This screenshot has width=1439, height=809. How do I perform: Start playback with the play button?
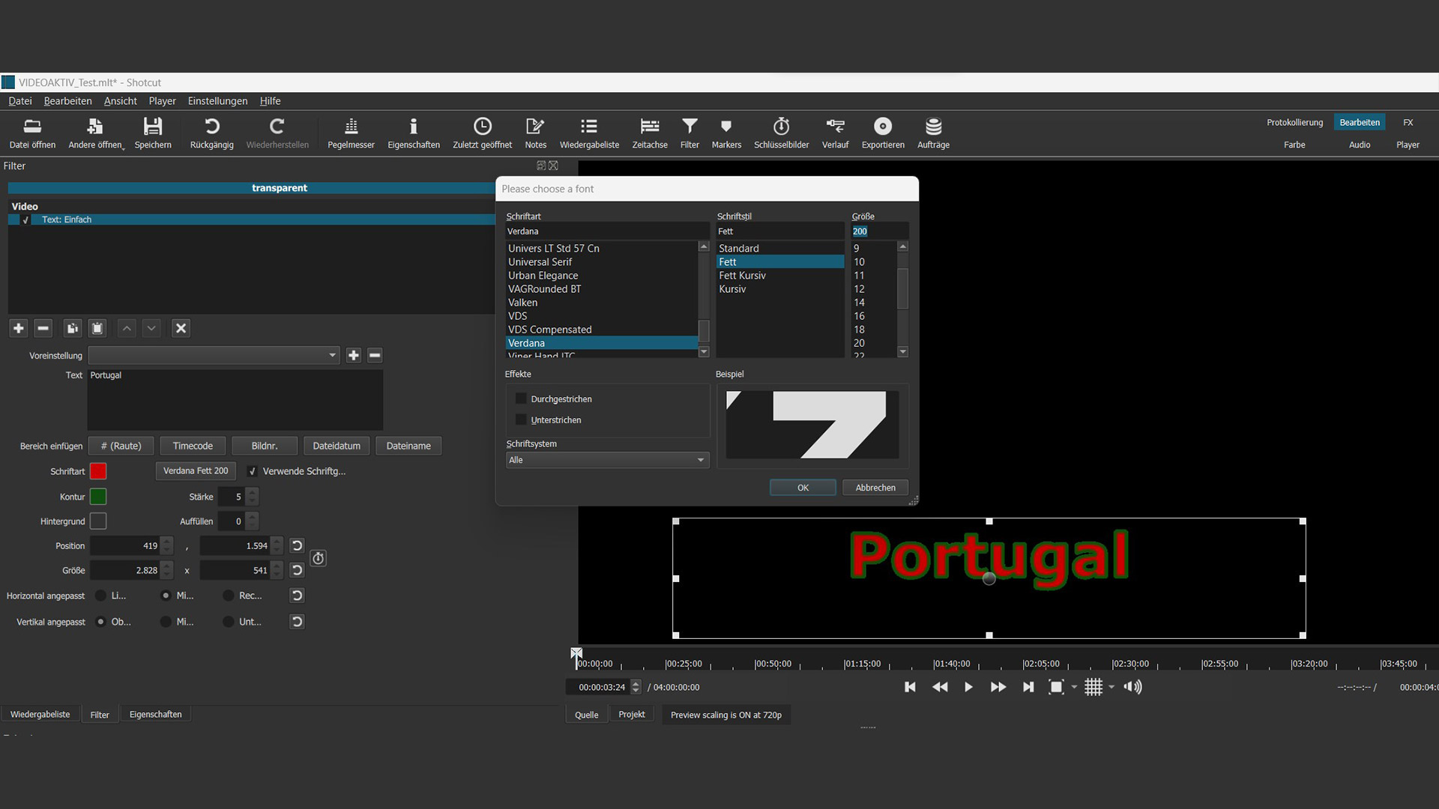(x=968, y=687)
